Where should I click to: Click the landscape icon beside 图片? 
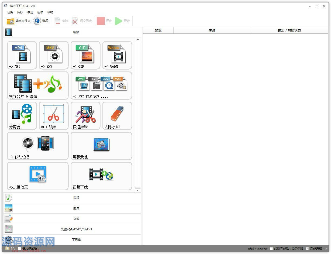pos(9,208)
